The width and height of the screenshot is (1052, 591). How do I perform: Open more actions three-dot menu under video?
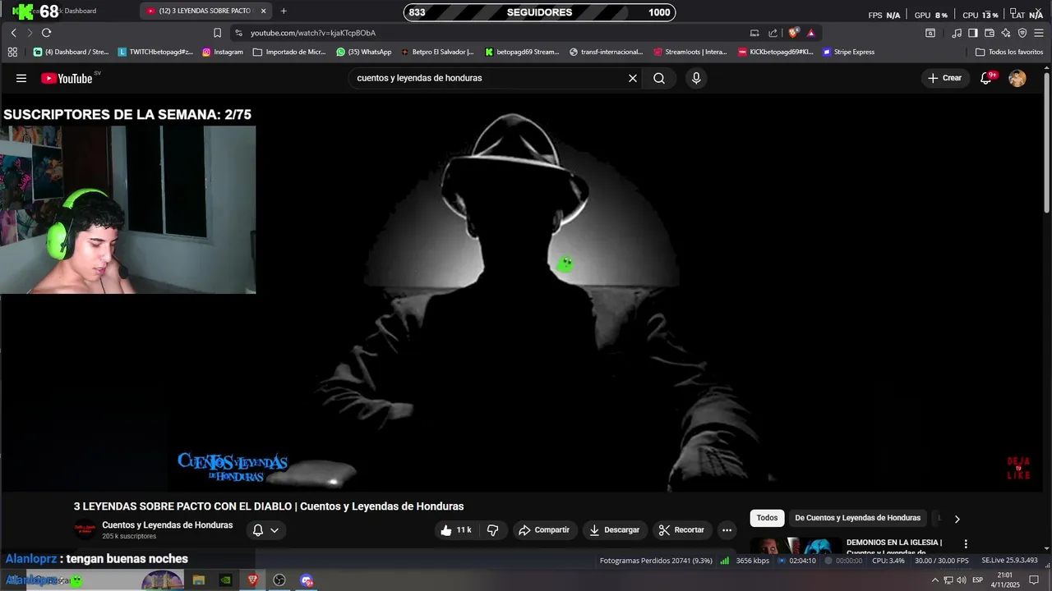(x=727, y=530)
